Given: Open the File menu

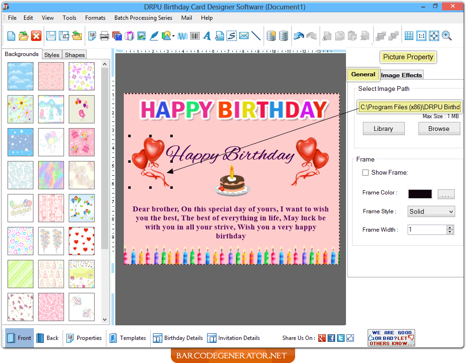Looking at the screenshot, I should 12,18.
